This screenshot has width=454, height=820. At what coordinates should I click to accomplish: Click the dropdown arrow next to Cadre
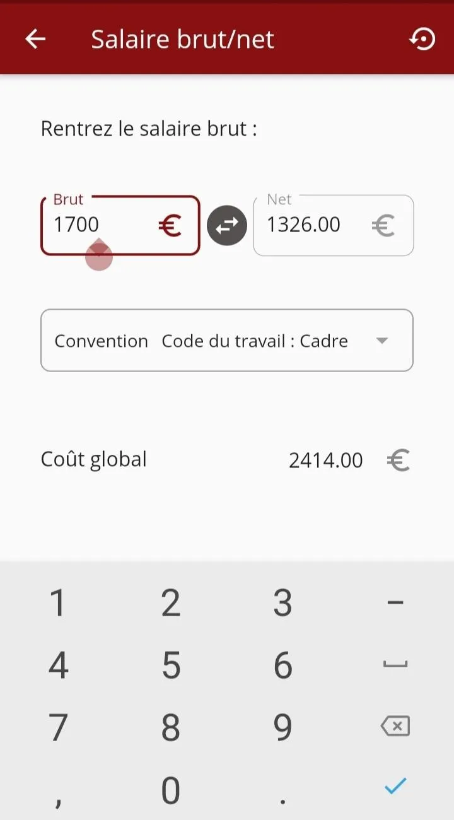(381, 341)
